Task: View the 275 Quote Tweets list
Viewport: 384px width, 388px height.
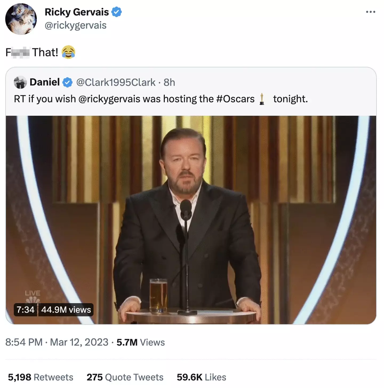Action: (125, 377)
